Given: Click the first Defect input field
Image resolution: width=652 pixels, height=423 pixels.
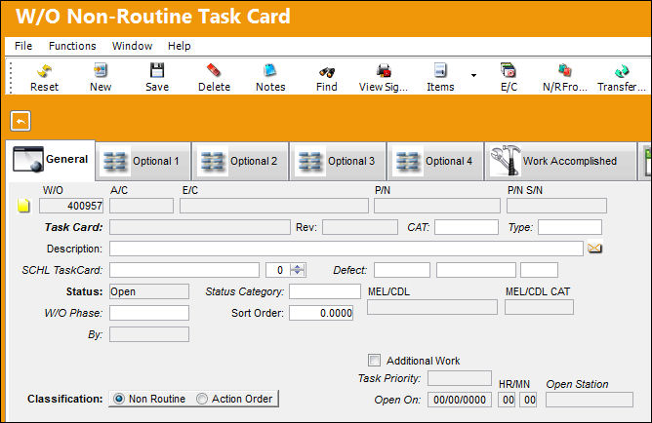Looking at the screenshot, I should tap(402, 270).
